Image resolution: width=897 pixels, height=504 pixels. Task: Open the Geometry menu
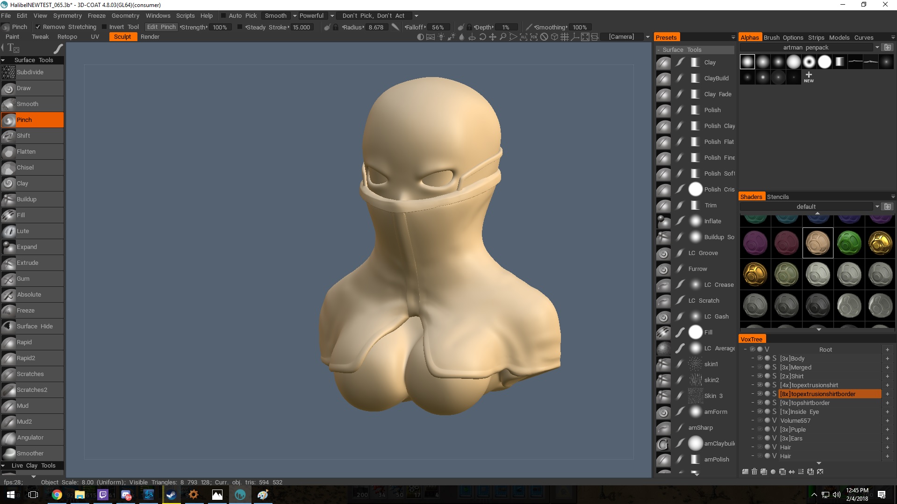click(125, 16)
